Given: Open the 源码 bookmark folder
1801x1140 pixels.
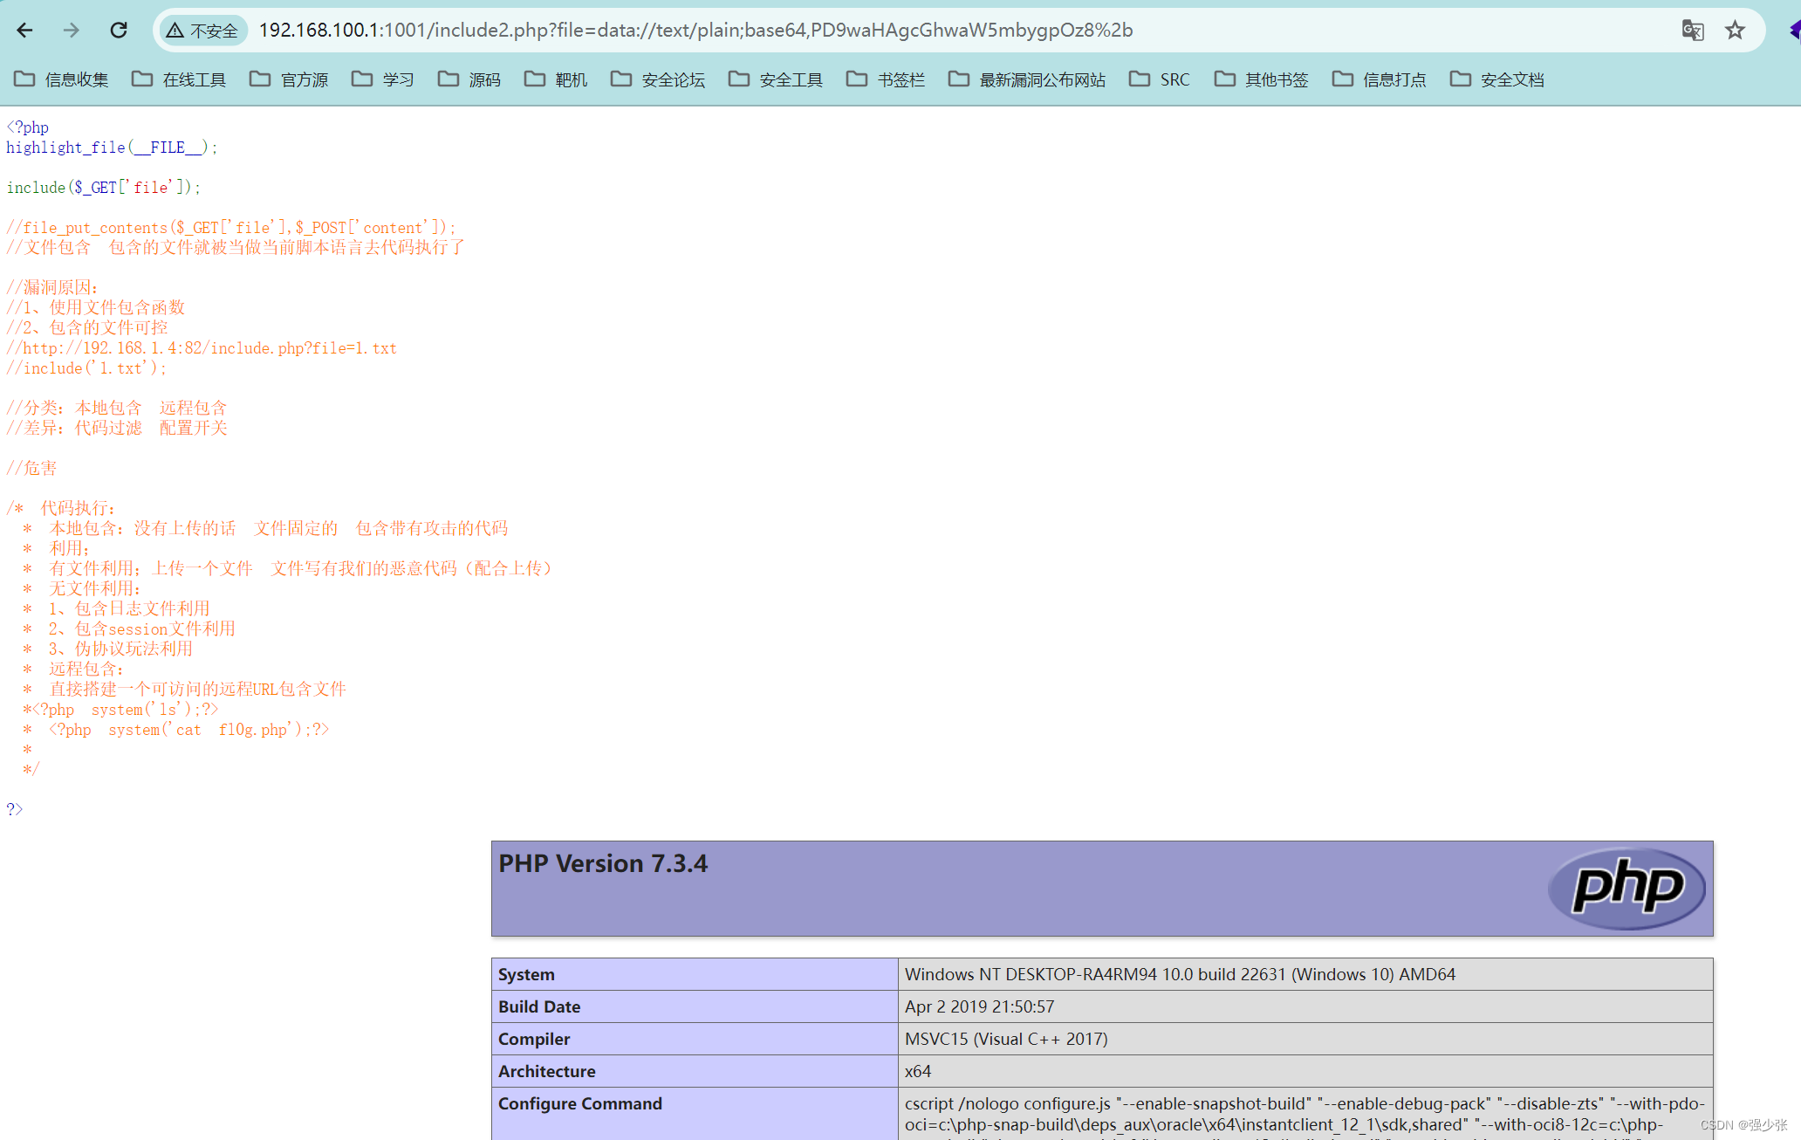Looking at the screenshot, I should [x=469, y=79].
